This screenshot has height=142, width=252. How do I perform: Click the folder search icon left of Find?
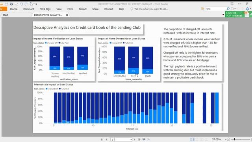click(202, 9)
